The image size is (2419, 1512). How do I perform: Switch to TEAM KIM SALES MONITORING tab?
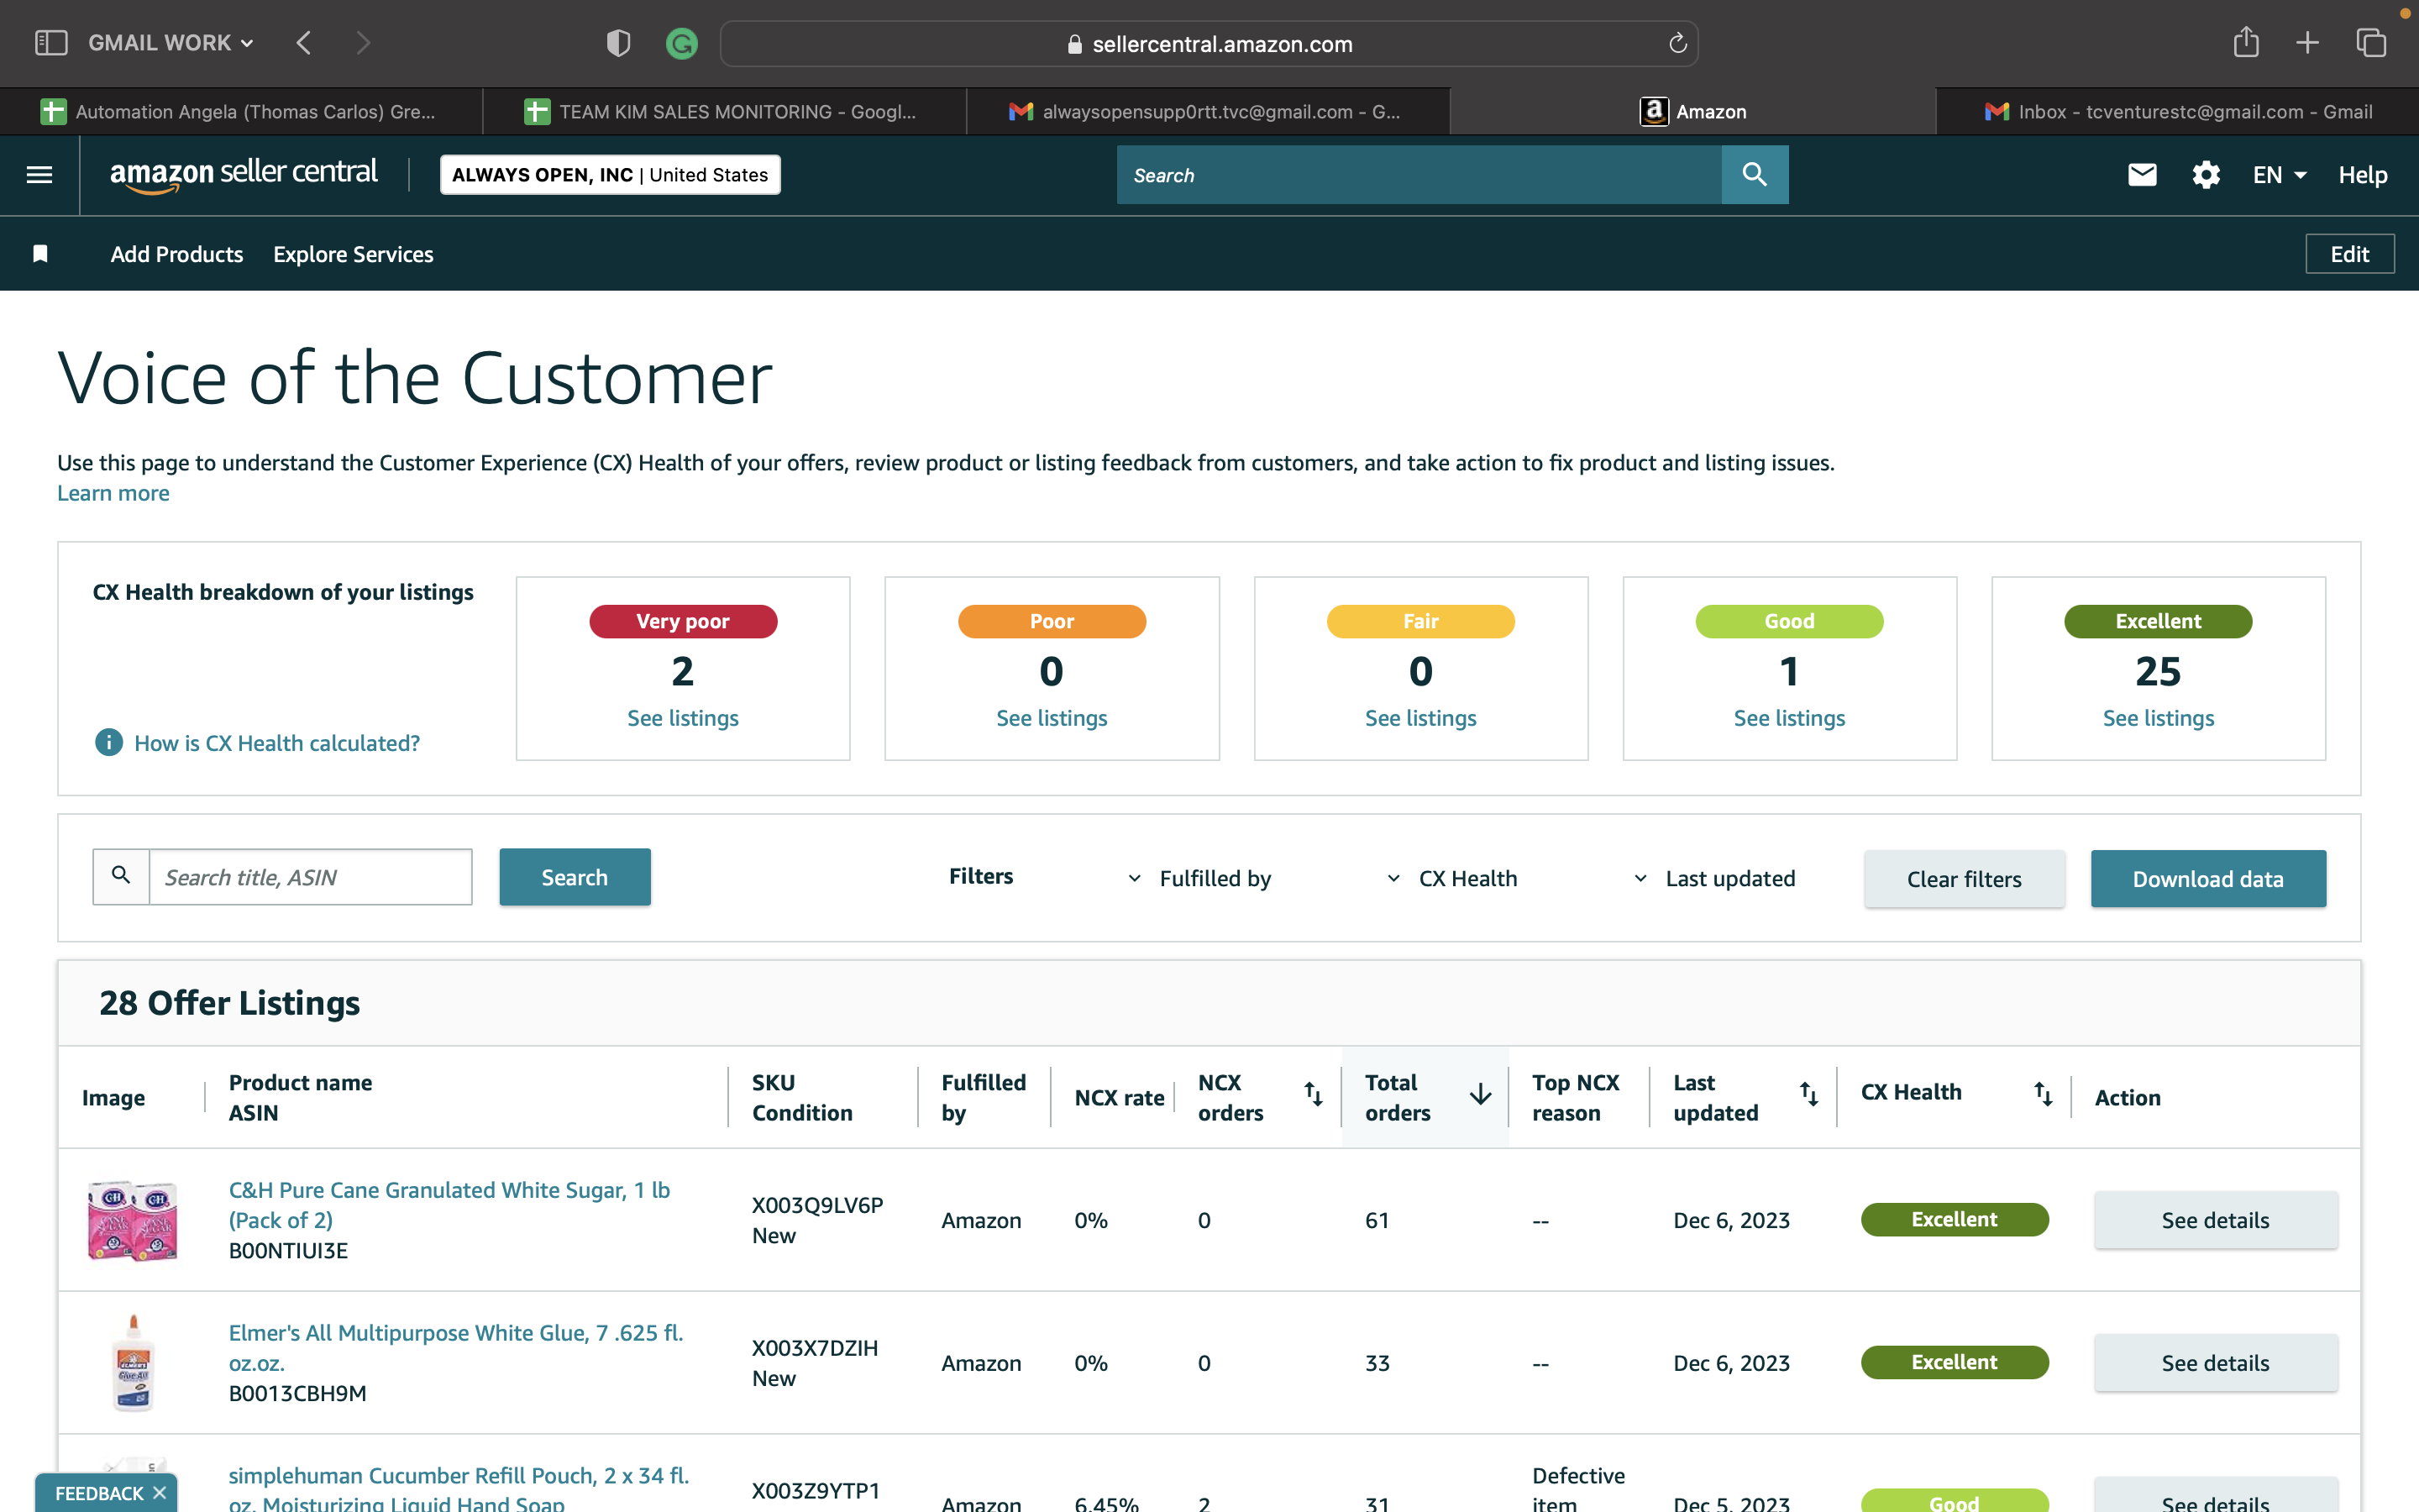[725, 111]
